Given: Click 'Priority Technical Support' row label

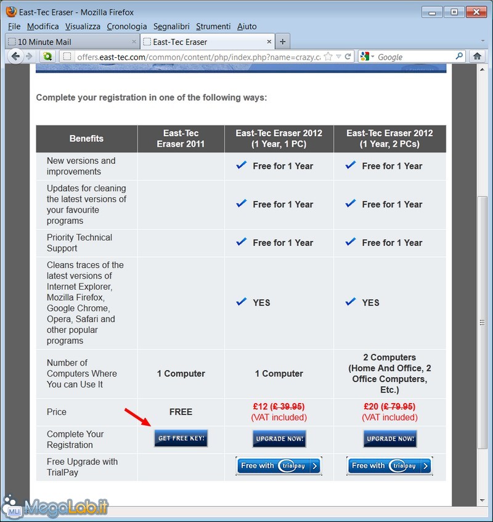Looking at the screenshot, I should coord(79,243).
